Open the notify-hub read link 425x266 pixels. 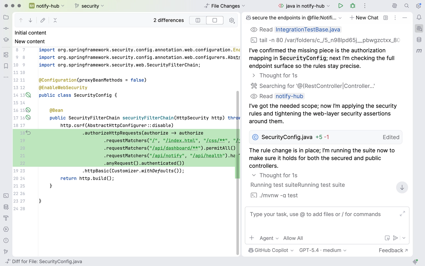point(290,96)
